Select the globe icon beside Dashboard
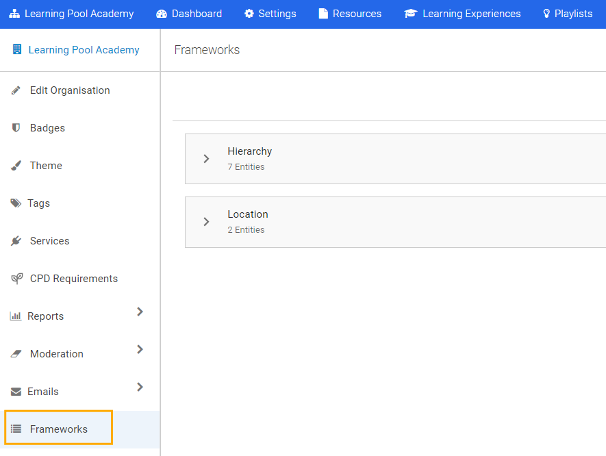This screenshot has width=606, height=456. coord(162,13)
